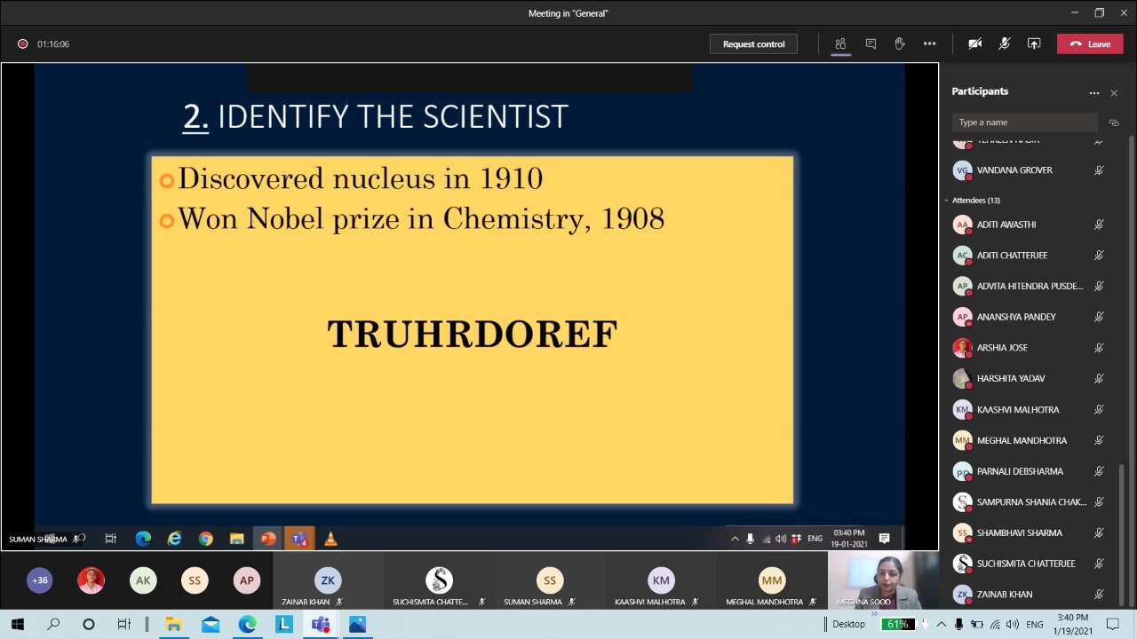
Task: Click the Show participants icon
Action: [840, 43]
